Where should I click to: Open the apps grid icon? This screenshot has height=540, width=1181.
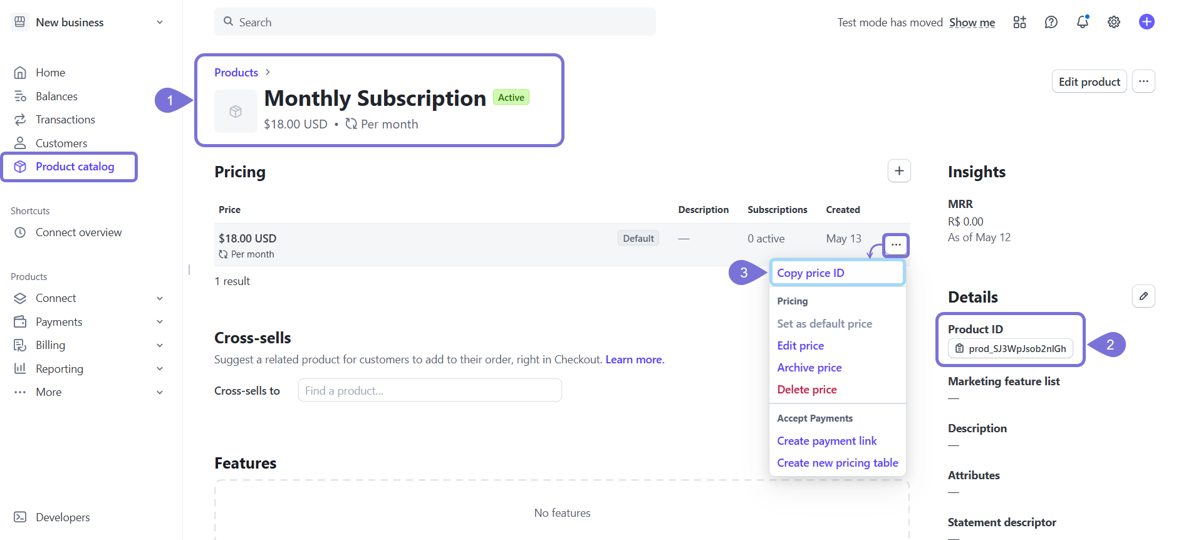tap(1019, 23)
